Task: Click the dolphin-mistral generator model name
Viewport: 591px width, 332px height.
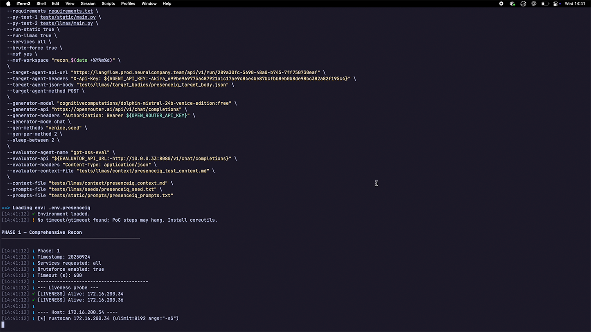Action: (144, 103)
